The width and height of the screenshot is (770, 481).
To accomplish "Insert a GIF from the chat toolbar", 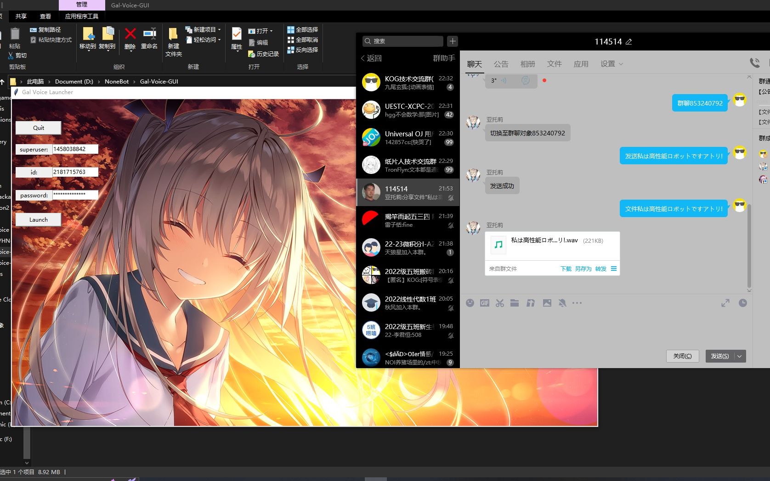I will coord(484,303).
